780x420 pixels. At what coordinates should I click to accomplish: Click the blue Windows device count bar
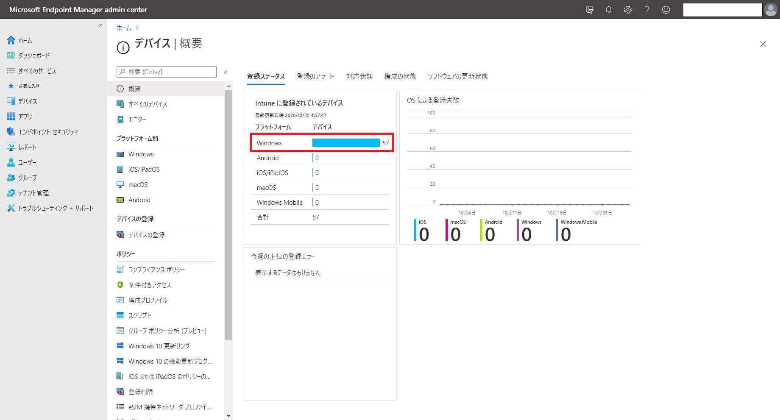coord(346,143)
